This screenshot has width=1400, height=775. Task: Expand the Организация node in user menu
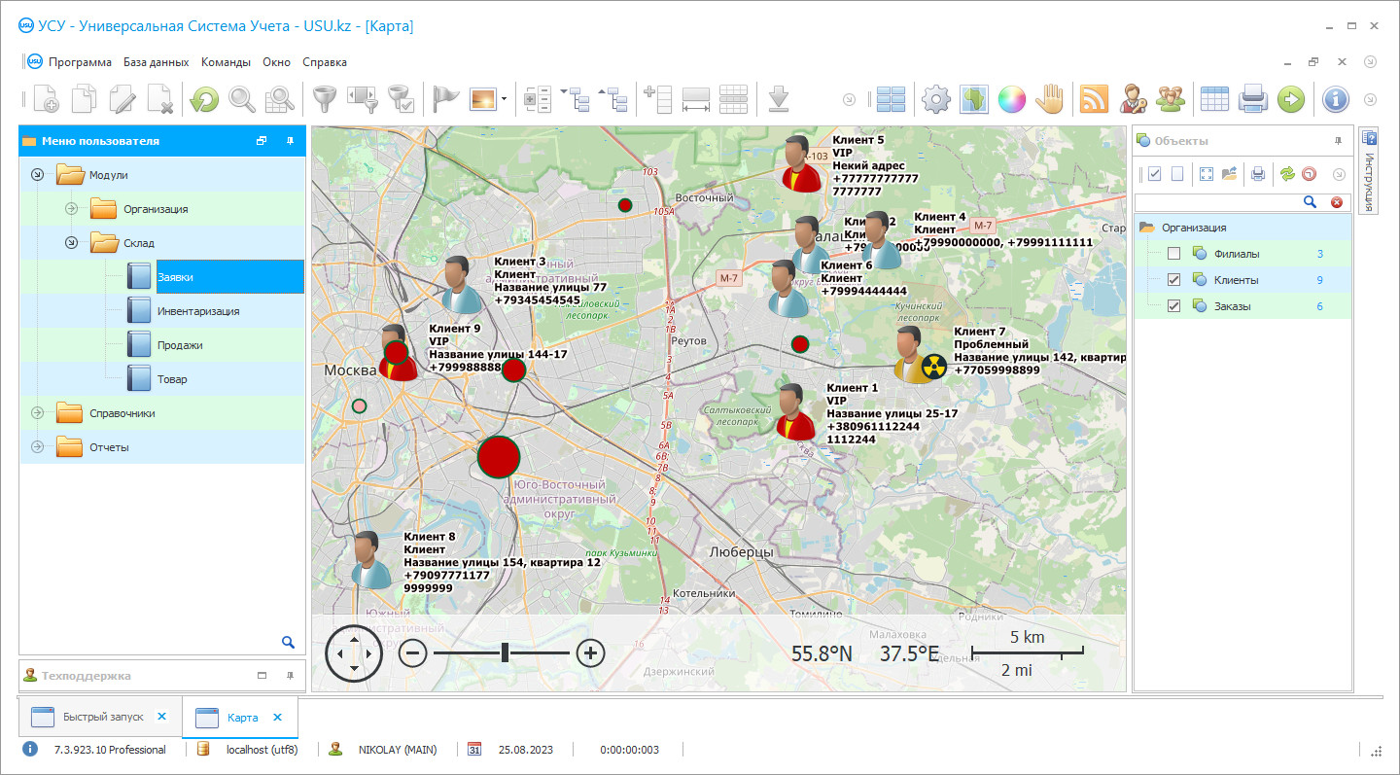point(71,209)
